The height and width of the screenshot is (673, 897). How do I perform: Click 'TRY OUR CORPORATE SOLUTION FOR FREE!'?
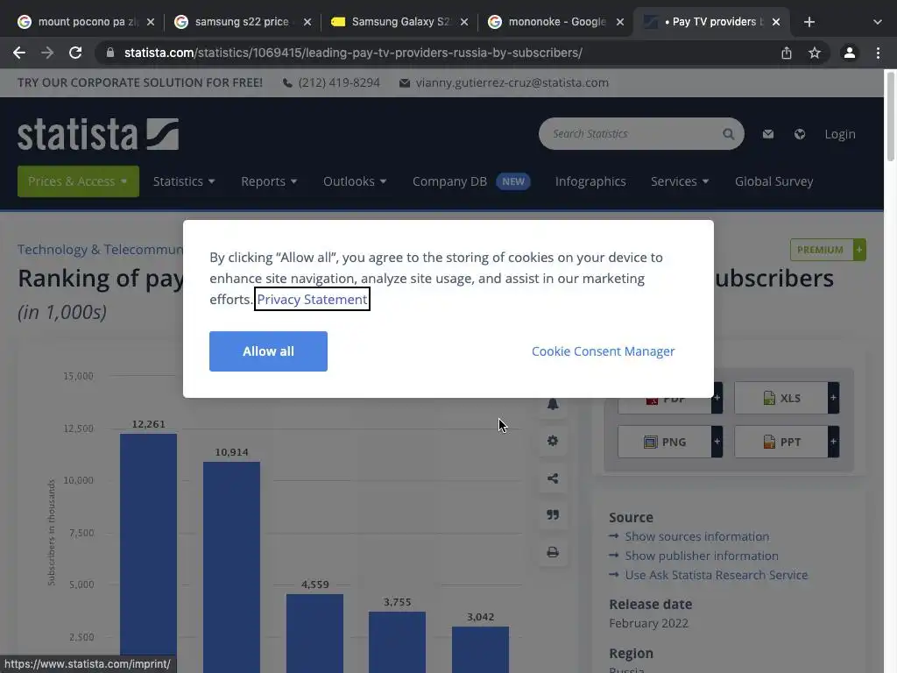coord(140,83)
